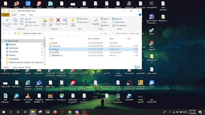This screenshot has height=115, width=205.
Task: Select Pictures in navigation pane
Action: pos(12,55)
